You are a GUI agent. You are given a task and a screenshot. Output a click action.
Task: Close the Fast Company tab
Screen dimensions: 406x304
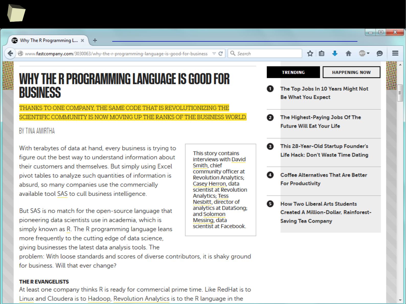82,40
